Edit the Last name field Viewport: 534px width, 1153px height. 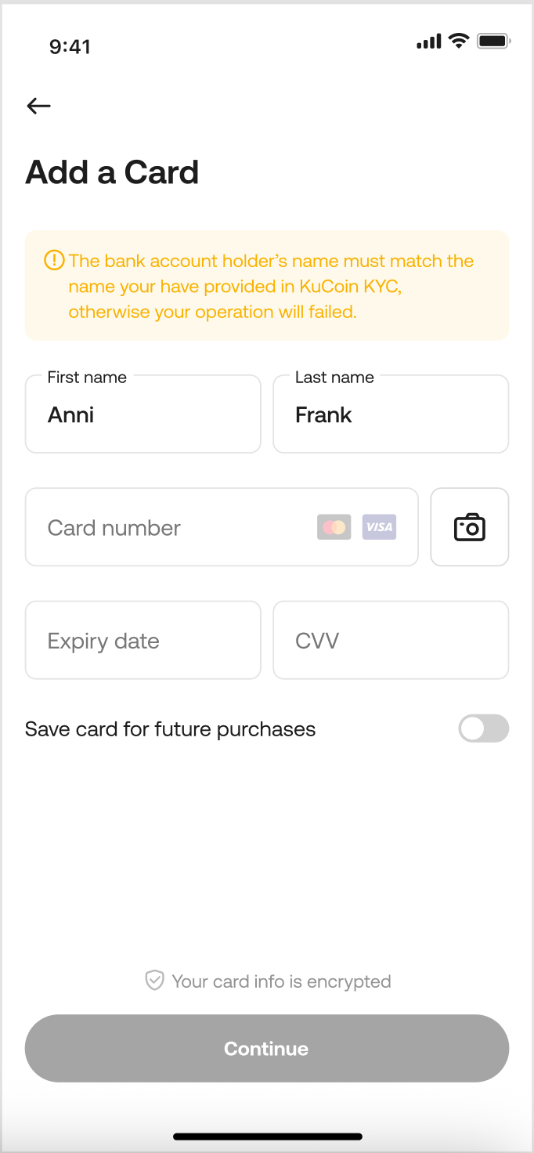click(x=391, y=414)
